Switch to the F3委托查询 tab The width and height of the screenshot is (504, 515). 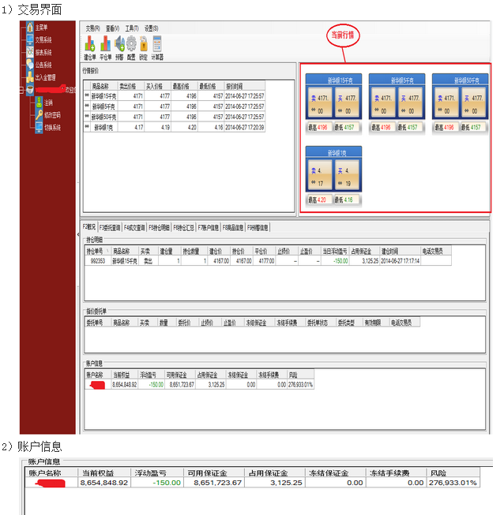pos(110,227)
